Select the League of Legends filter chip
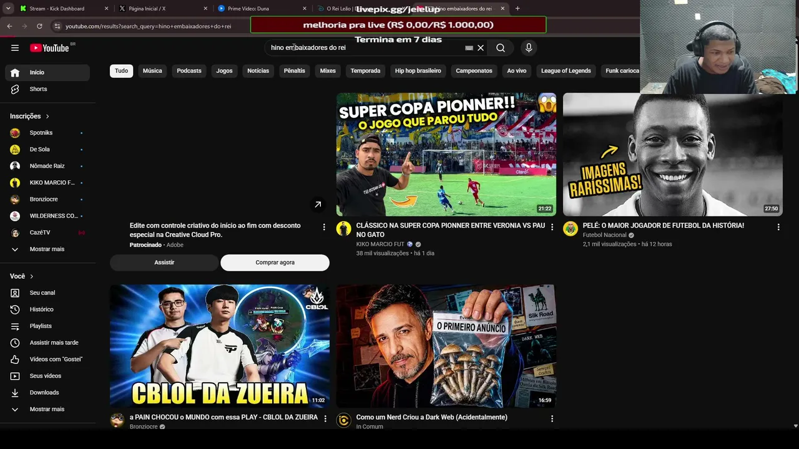The width and height of the screenshot is (799, 449). [x=566, y=71]
